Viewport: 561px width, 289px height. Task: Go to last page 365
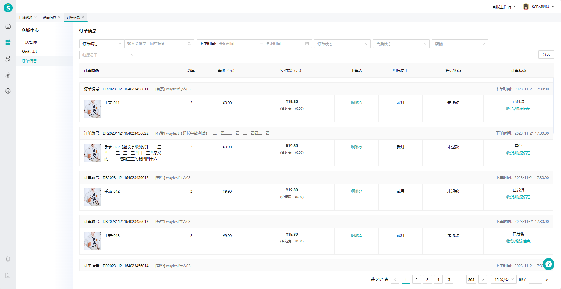coord(471,279)
